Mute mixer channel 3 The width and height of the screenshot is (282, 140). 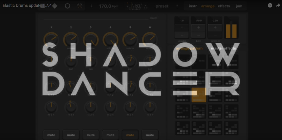[x=91, y=135]
